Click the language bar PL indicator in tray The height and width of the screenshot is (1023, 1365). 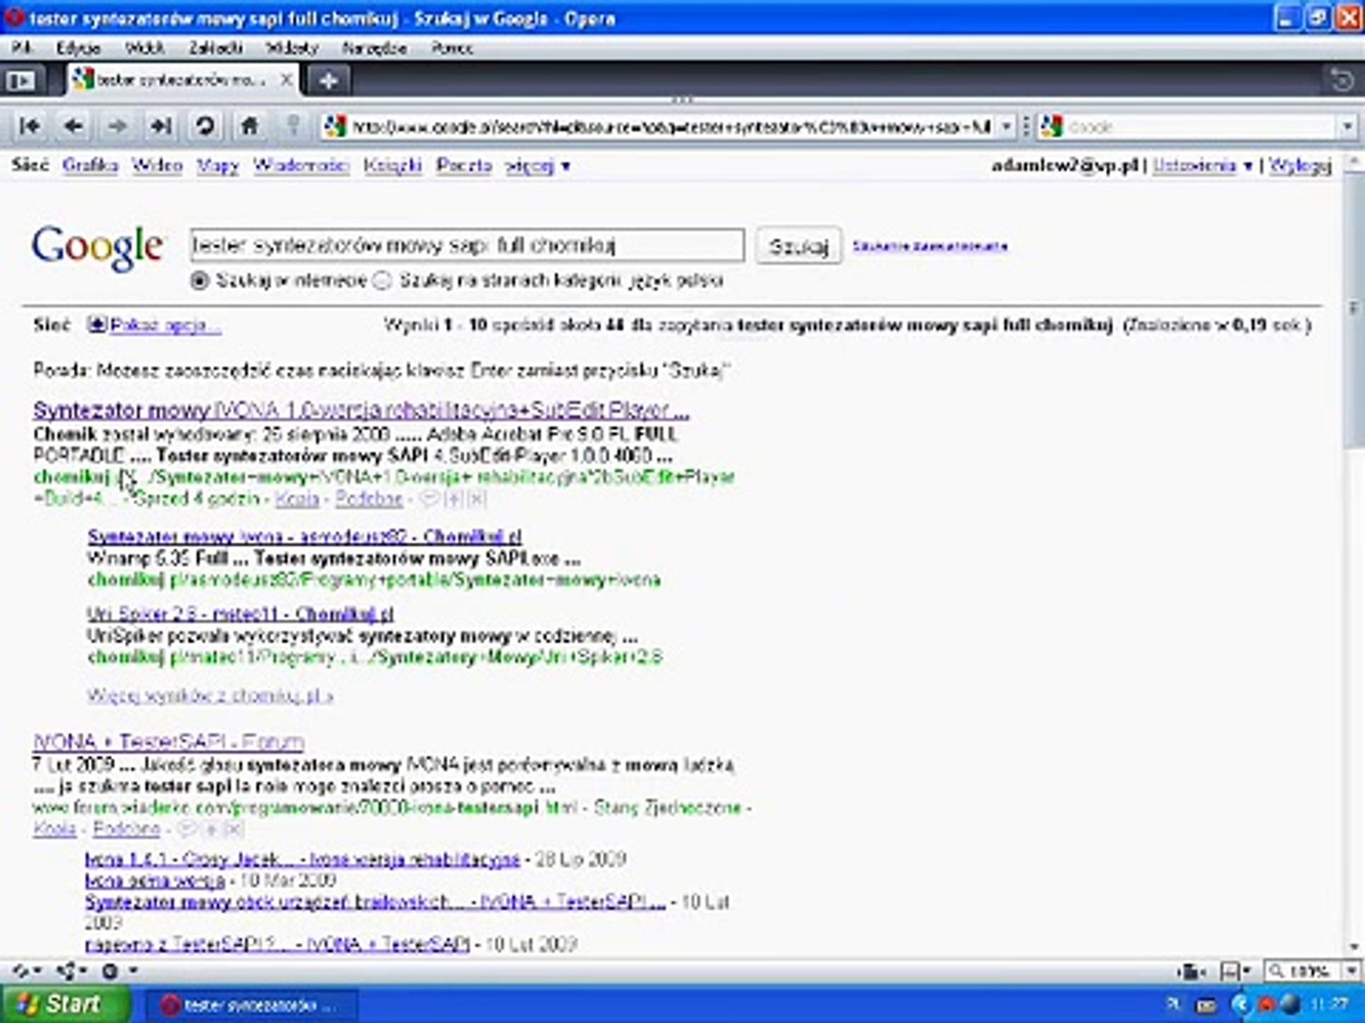pyautogui.click(x=1174, y=1004)
